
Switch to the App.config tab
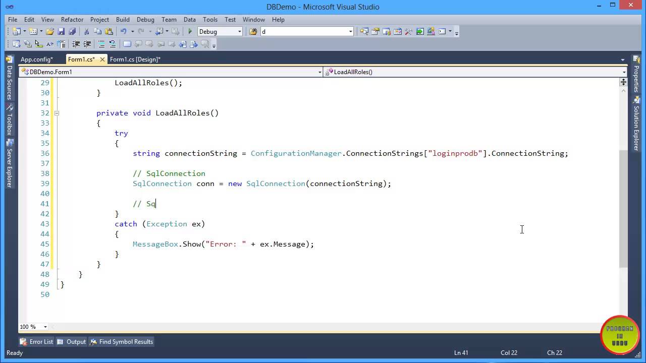tap(37, 59)
